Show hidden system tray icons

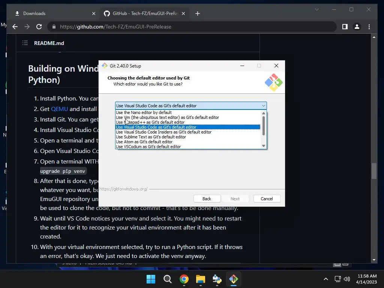[x=326, y=279]
